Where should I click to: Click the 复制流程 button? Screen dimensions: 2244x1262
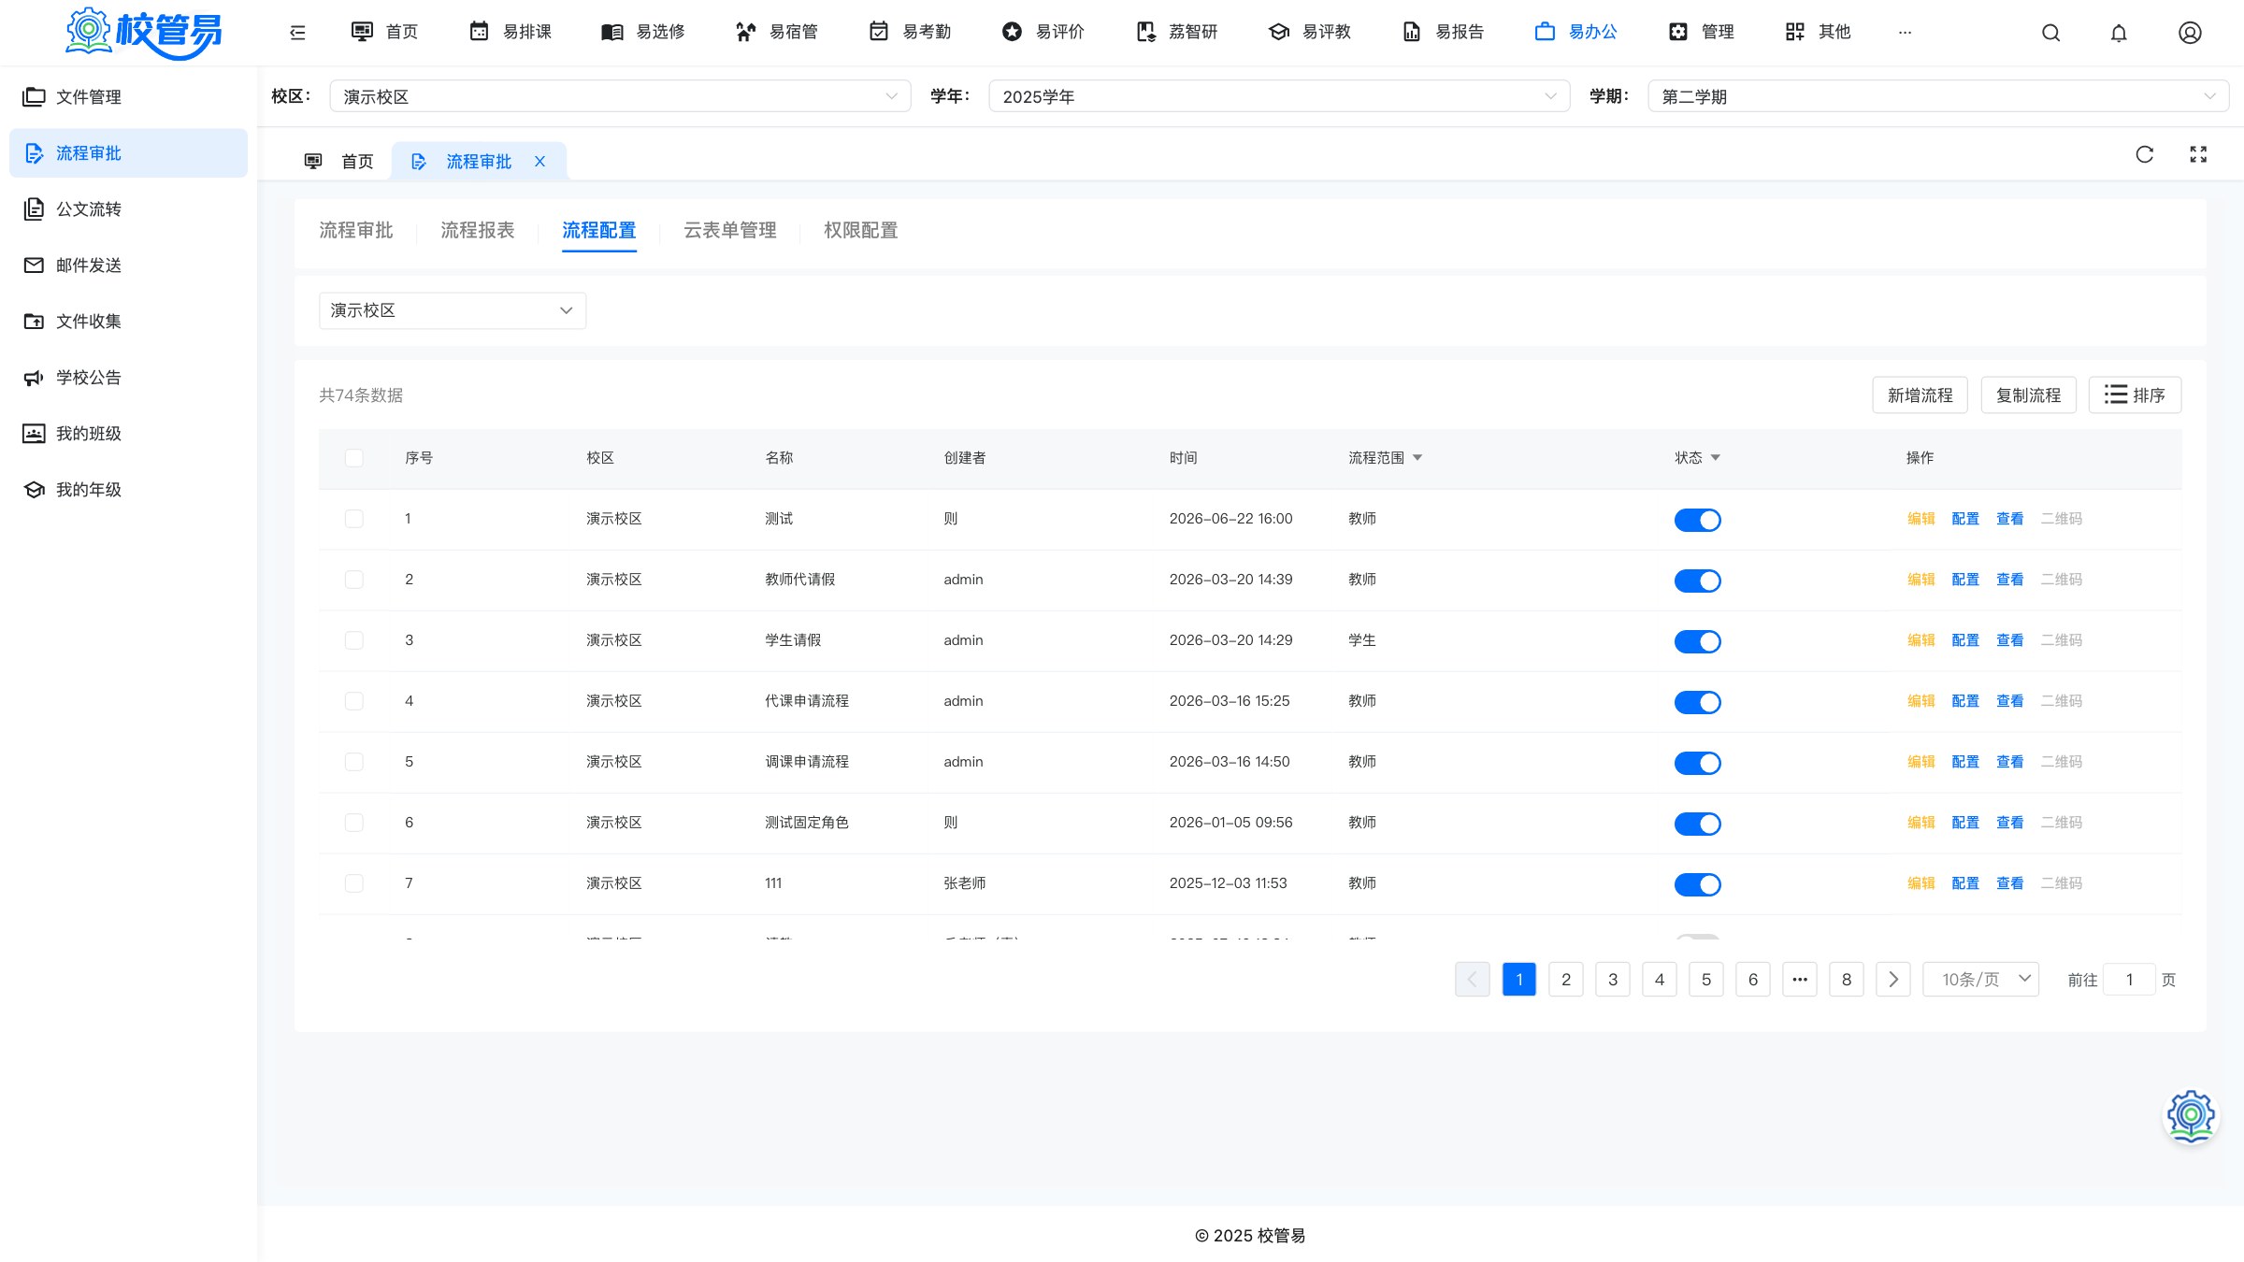[x=2028, y=395]
